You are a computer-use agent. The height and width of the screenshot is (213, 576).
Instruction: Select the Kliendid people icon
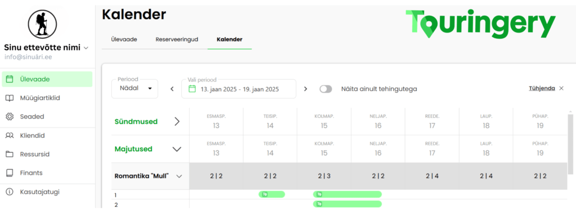click(x=10, y=135)
